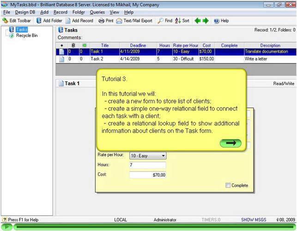Viewport: 297px width, 231px height.
Task: Sort by Deadline column header
Action: pyautogui.click(x=138, y=45)
